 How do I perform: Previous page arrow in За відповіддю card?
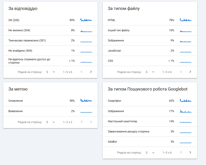coord(82,72)
